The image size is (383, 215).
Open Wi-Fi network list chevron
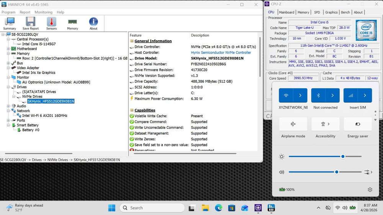click(300, 95)
